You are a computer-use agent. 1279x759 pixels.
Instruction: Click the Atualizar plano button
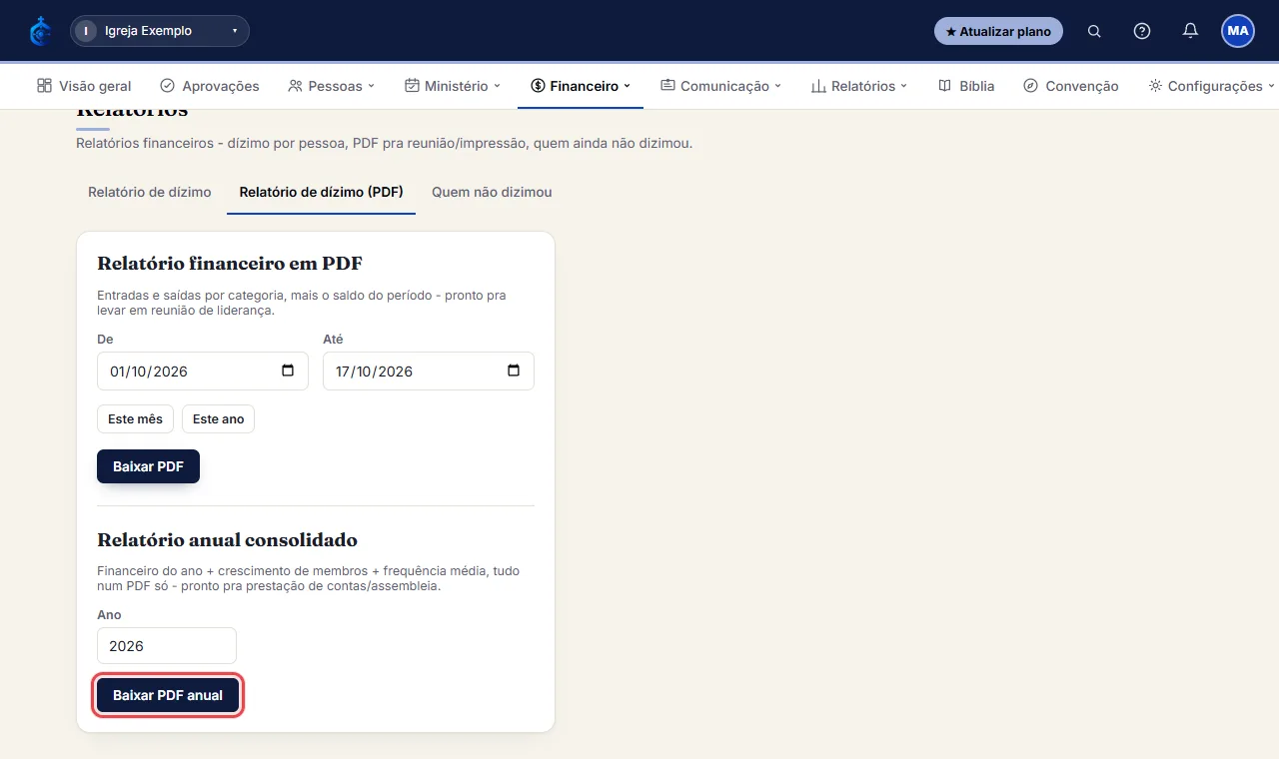(998, 31)
